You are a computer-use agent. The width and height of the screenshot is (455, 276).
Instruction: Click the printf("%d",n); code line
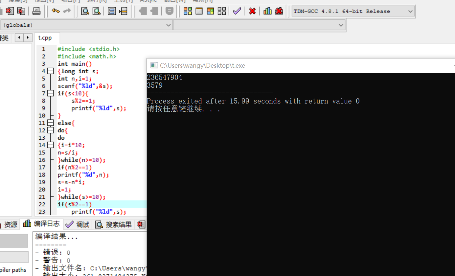[x=83, y=175]
